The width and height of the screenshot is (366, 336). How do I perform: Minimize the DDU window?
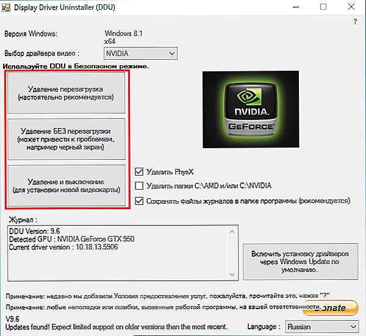(x=296, y=7)
